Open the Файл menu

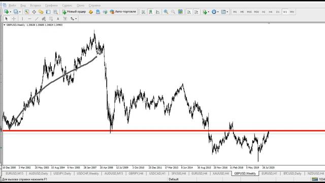[12, 6]
